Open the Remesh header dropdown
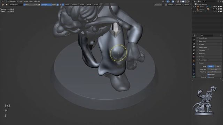 point(179,5)
